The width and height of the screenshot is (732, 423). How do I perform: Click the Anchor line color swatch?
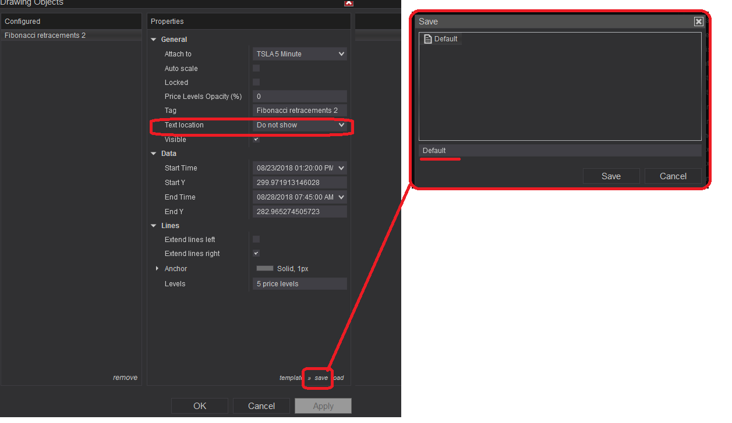click(265, 269)
